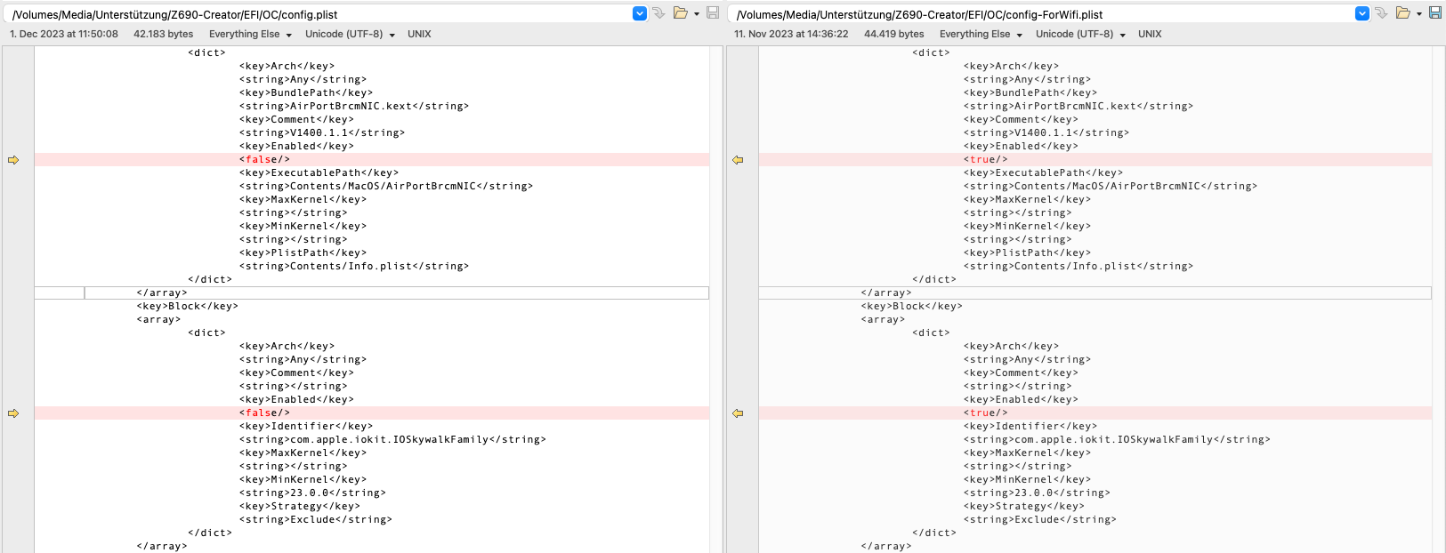The image size is (1446, 553).
Task: Click the left pane save disk icon
Action: (x=713, y=13)
